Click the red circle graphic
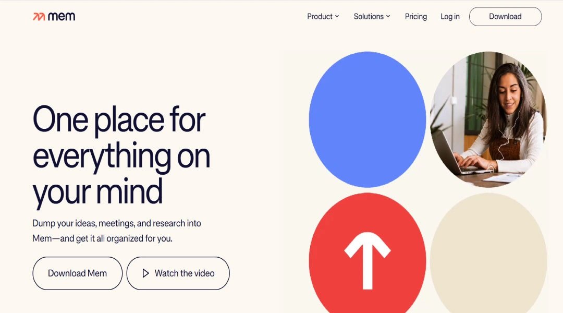563x313 pixels. click(x=368, y=253)
